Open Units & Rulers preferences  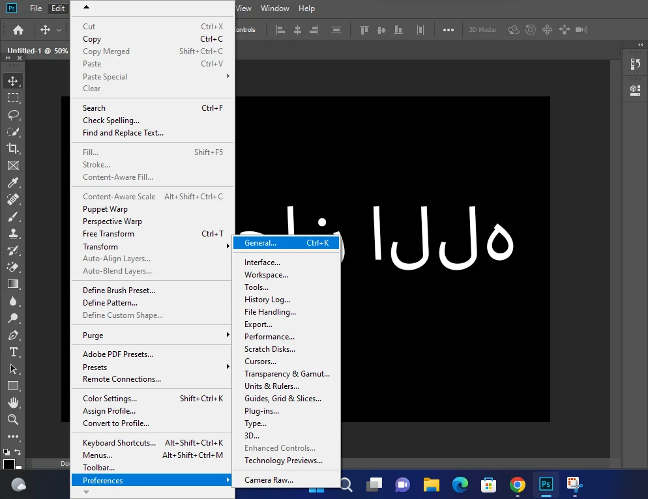pos(286,386)
